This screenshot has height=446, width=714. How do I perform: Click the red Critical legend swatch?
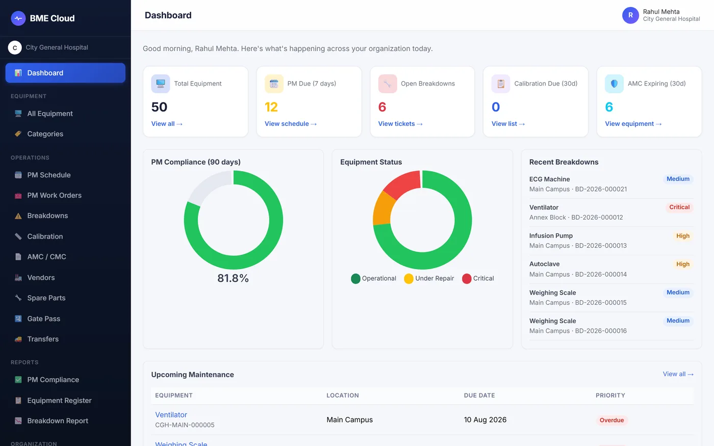click(467, 279)
